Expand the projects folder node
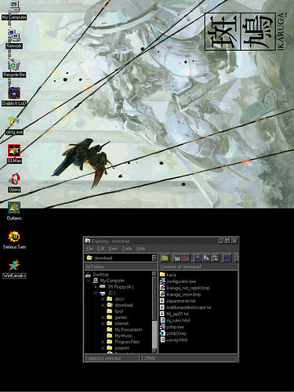 103,348
